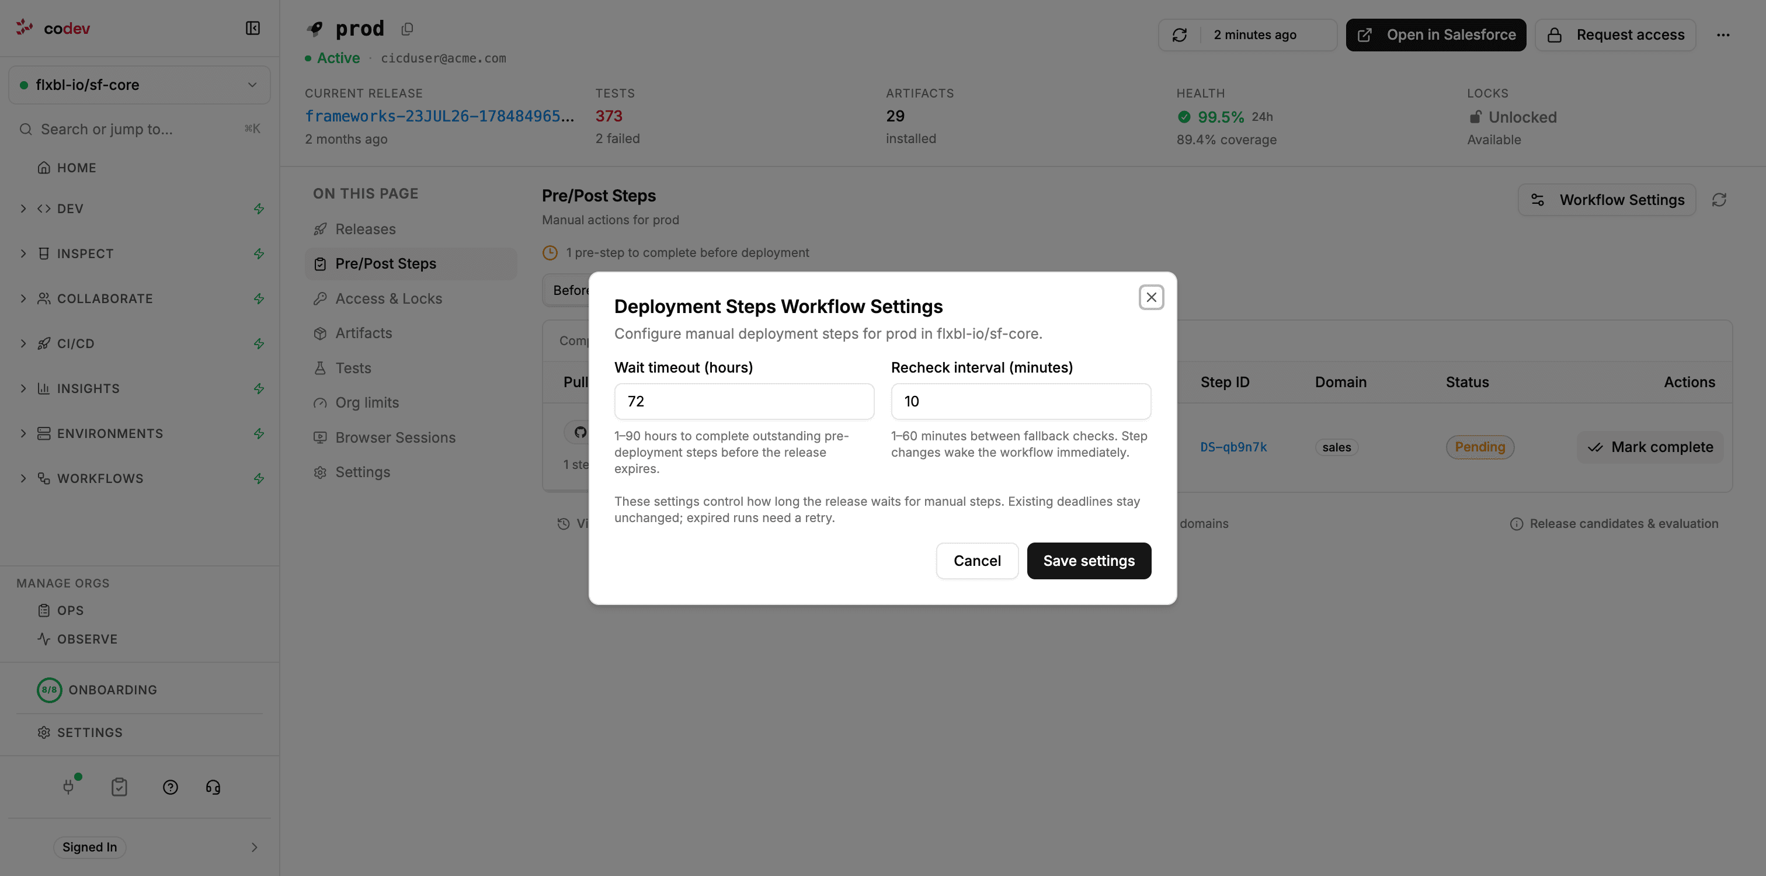Open the headset support icon

coord(213,787)
